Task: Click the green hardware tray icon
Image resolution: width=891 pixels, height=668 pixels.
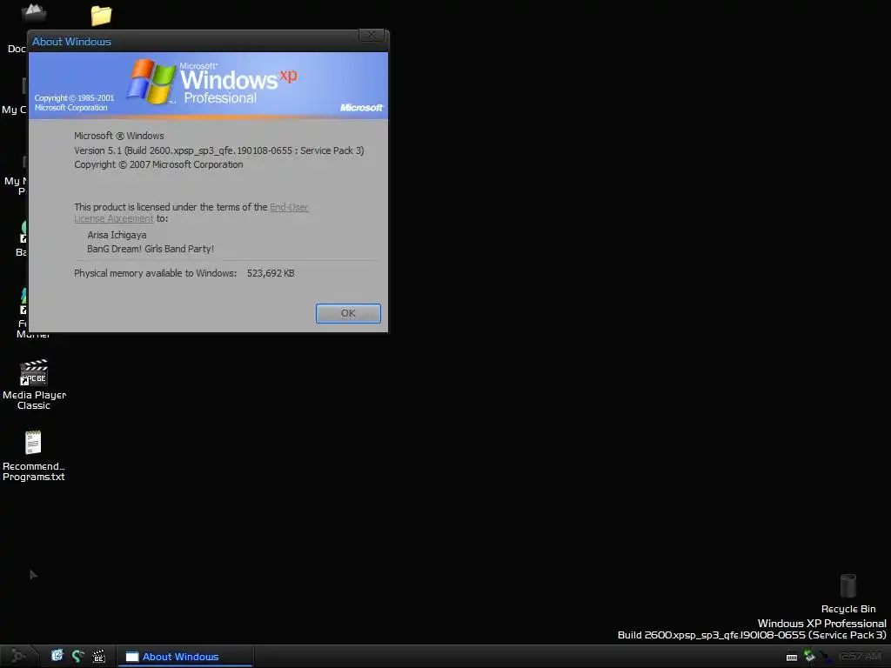Action: coord(809,657)
